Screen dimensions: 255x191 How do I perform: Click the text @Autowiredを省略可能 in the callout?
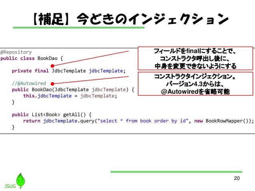[195, 92]
